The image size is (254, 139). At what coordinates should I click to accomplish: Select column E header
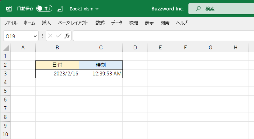[160, 48]
